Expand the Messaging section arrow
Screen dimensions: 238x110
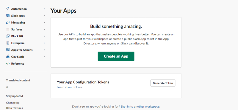coord(44,23)
